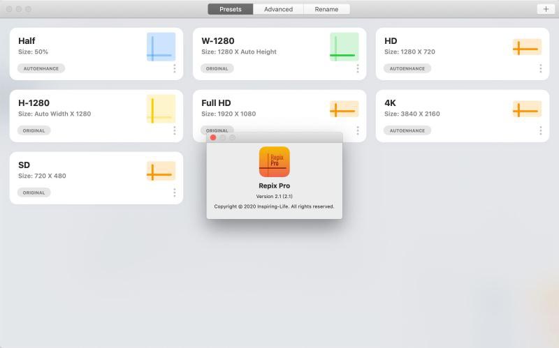Click the orange SD preset icon
This screenshot has width=559, height=348.
pos(161,171)
